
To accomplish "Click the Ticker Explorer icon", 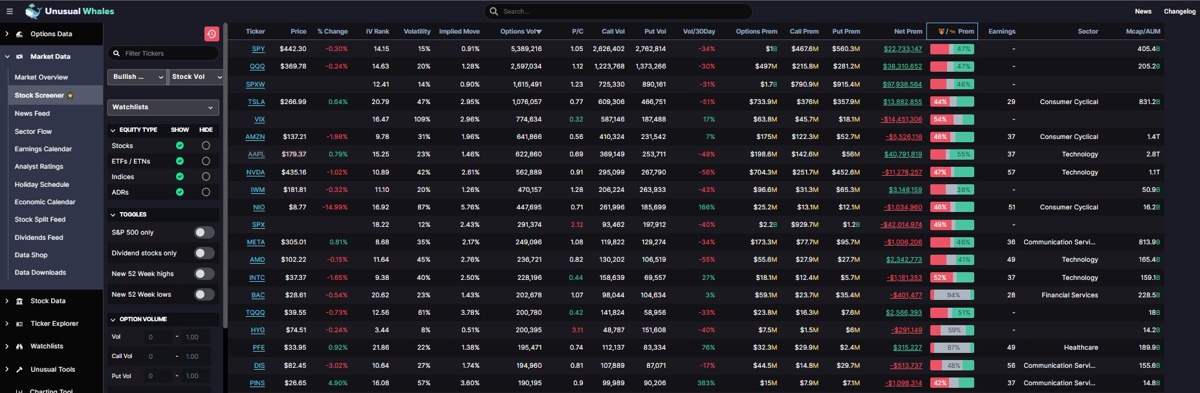I will coord(19,324).
